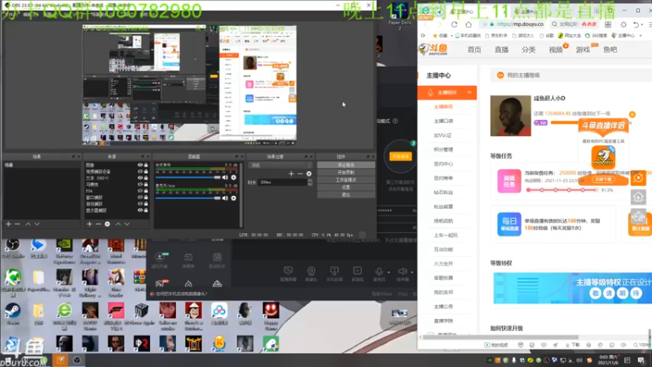Click 停止推流 button in OBS controls
Viewport: 652px width, 367px height.
click(346, 166)
